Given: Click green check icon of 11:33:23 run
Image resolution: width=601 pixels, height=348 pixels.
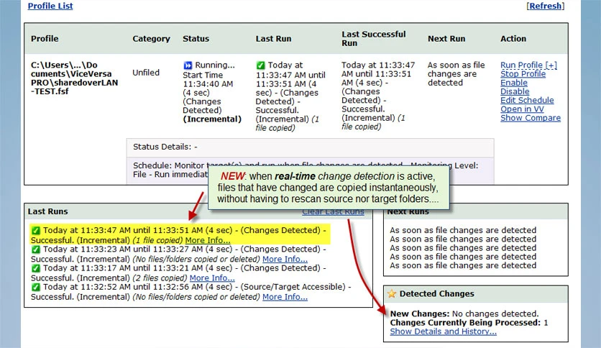Looking at the screenshot, I should point(36,249).
